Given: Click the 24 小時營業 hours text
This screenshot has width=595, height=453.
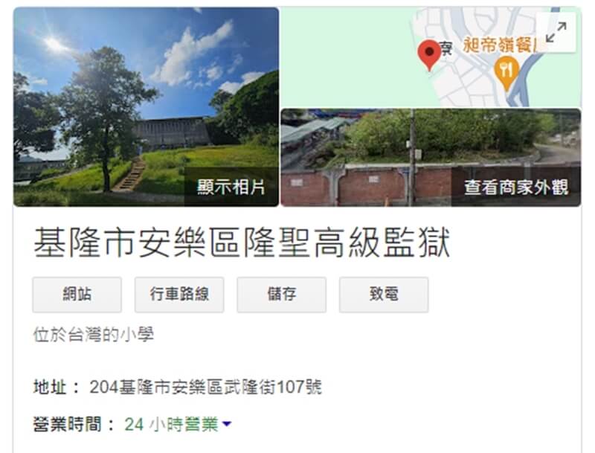Looking at the screenshot, I should tap(171, 424).
